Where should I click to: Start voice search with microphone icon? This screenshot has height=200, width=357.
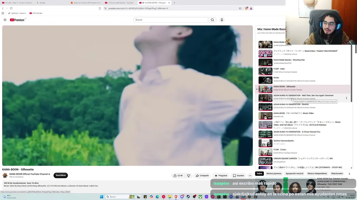(222, 20)
